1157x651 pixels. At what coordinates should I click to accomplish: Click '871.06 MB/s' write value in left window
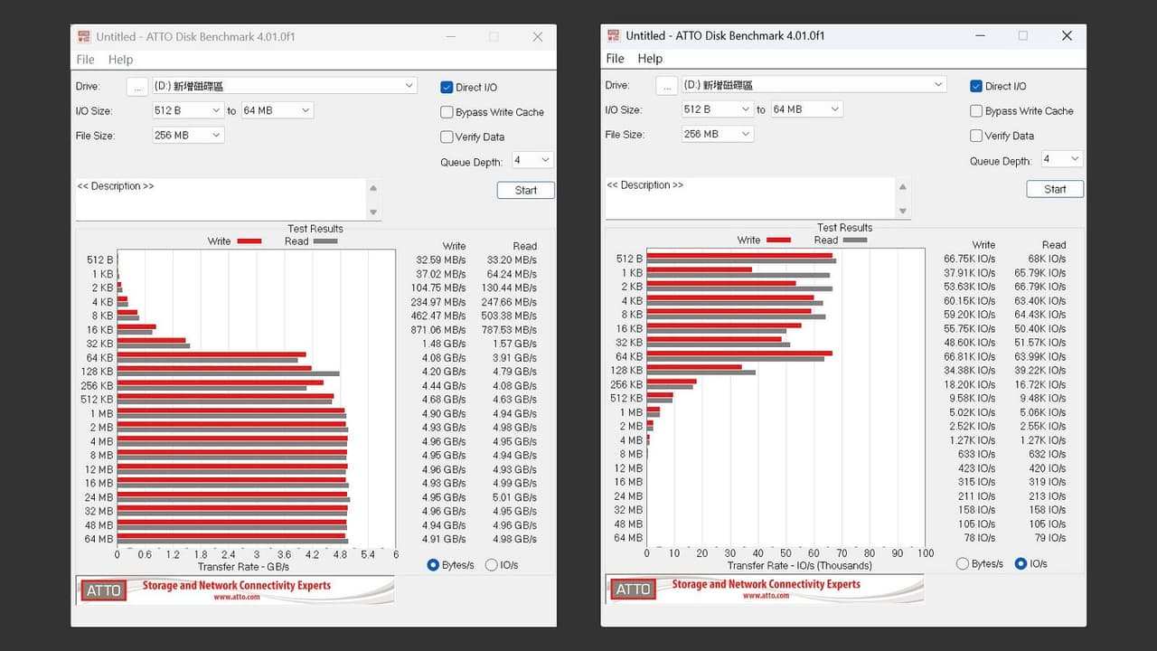point(438,330)
